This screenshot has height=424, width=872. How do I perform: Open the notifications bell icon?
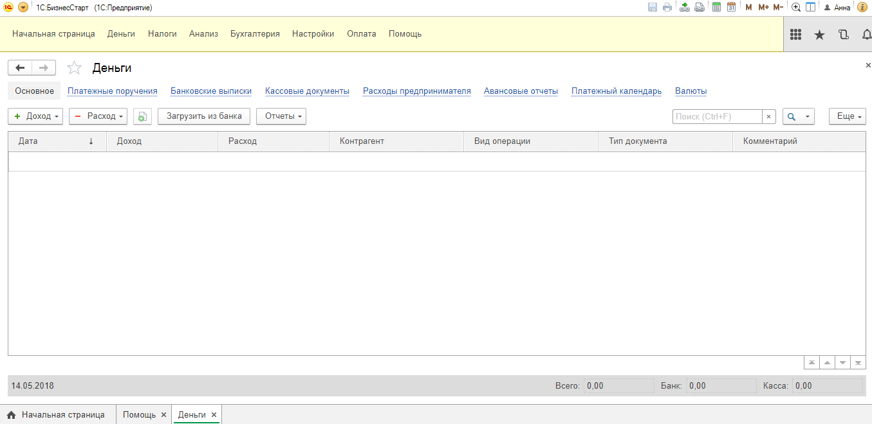866,35
